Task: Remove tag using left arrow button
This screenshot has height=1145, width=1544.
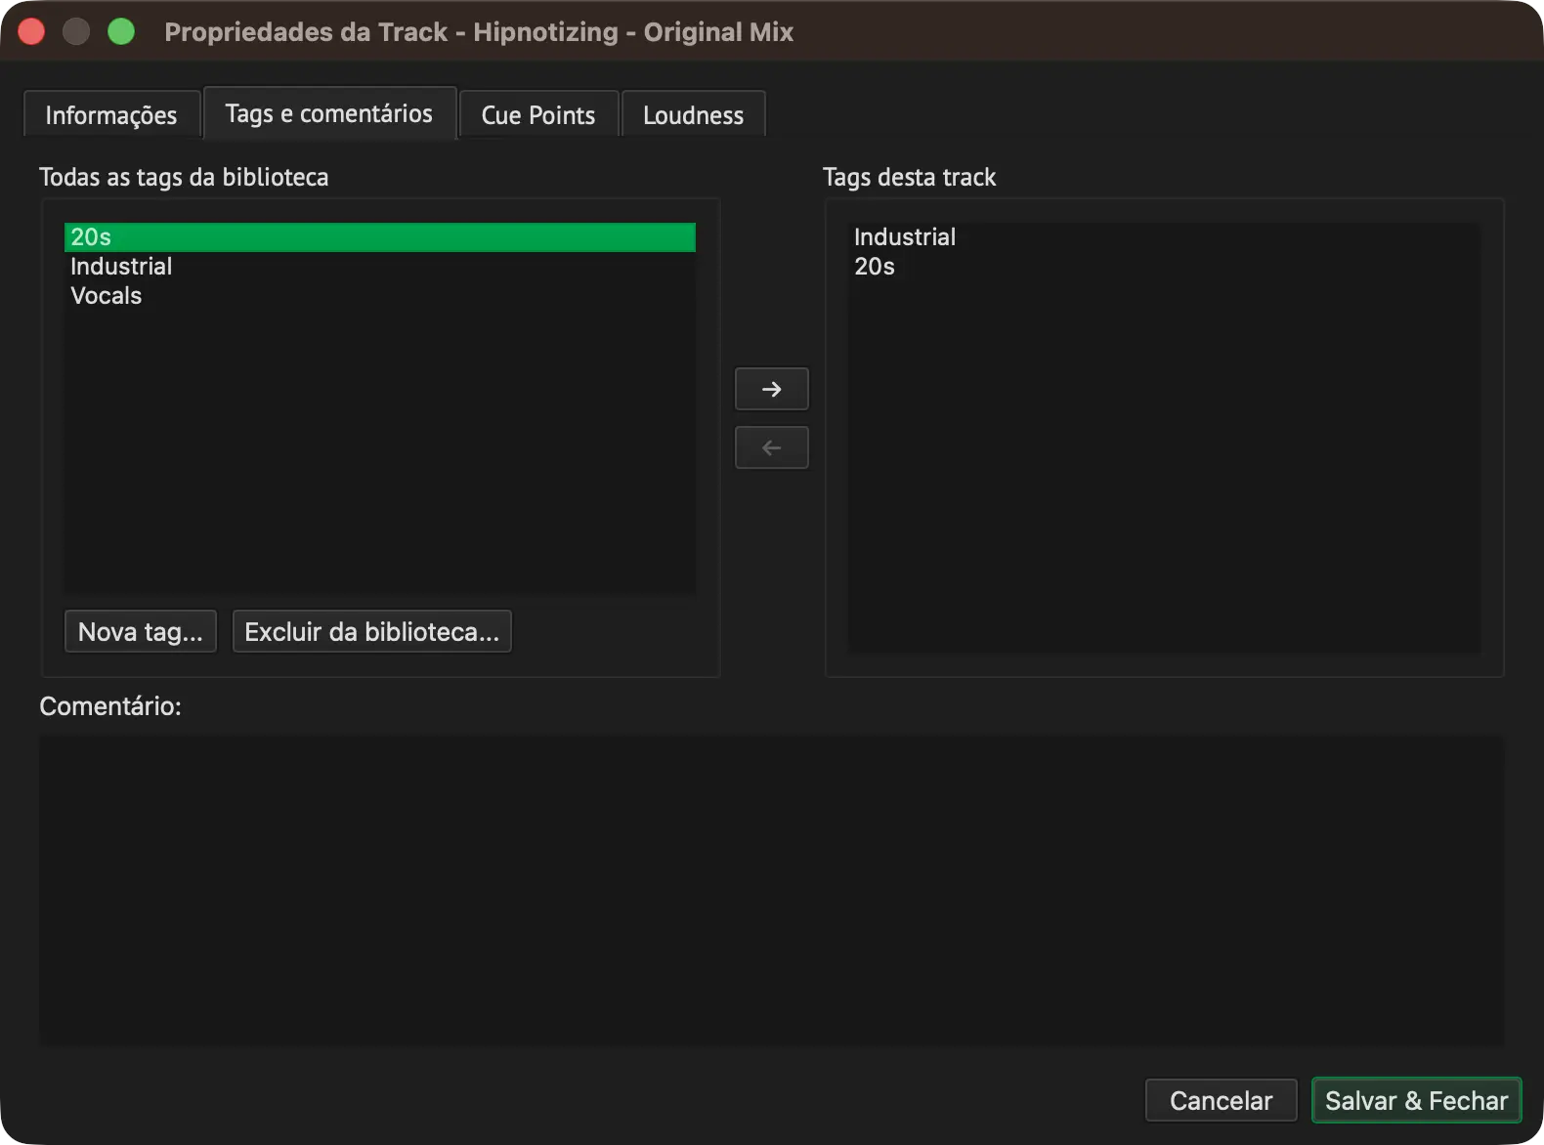Action: (x=771, y=447)
